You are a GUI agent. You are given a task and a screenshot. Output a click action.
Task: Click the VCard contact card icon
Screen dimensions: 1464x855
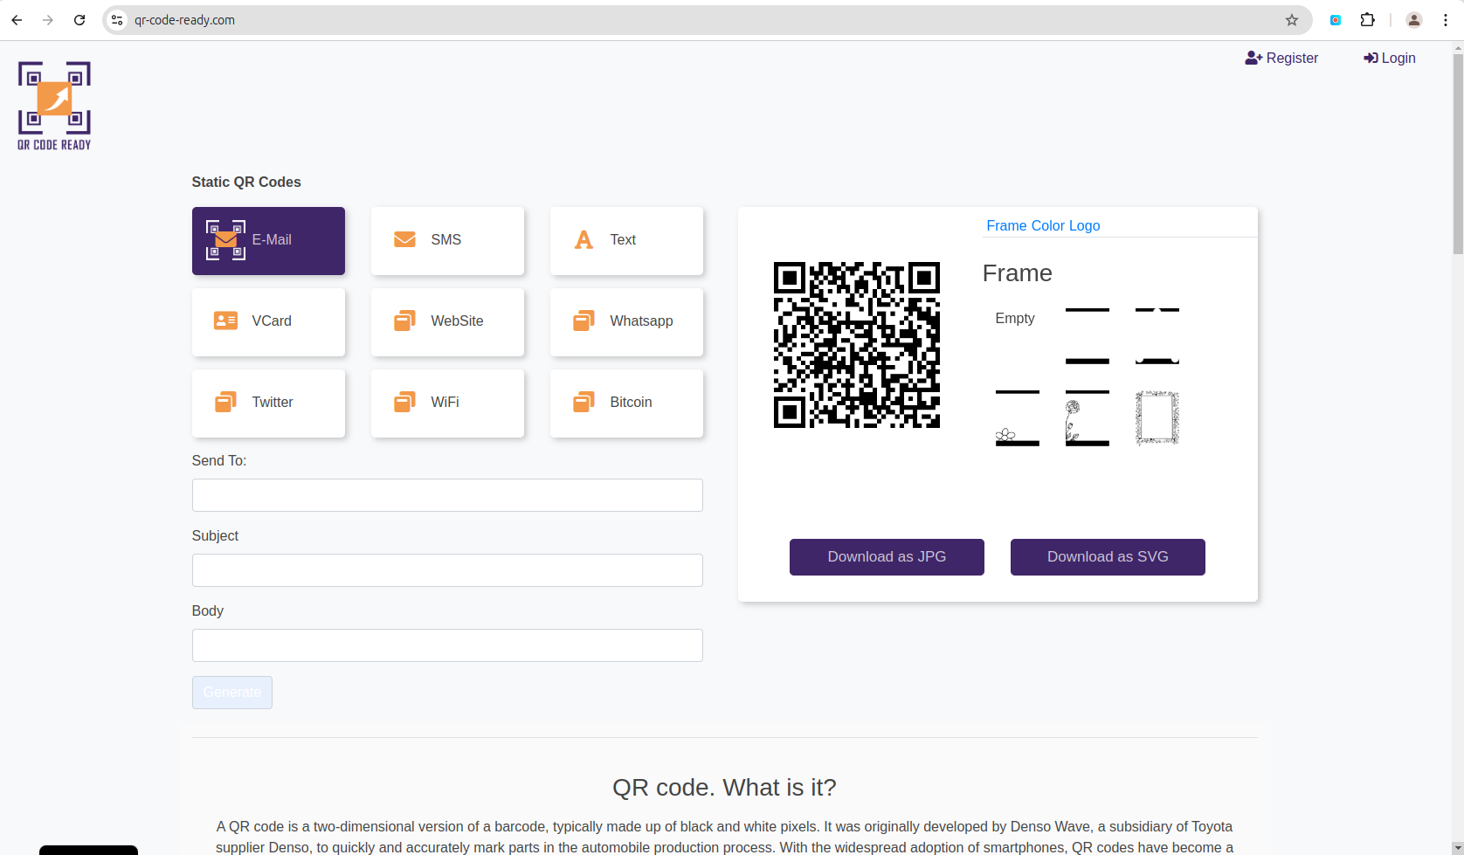point(225,321)
